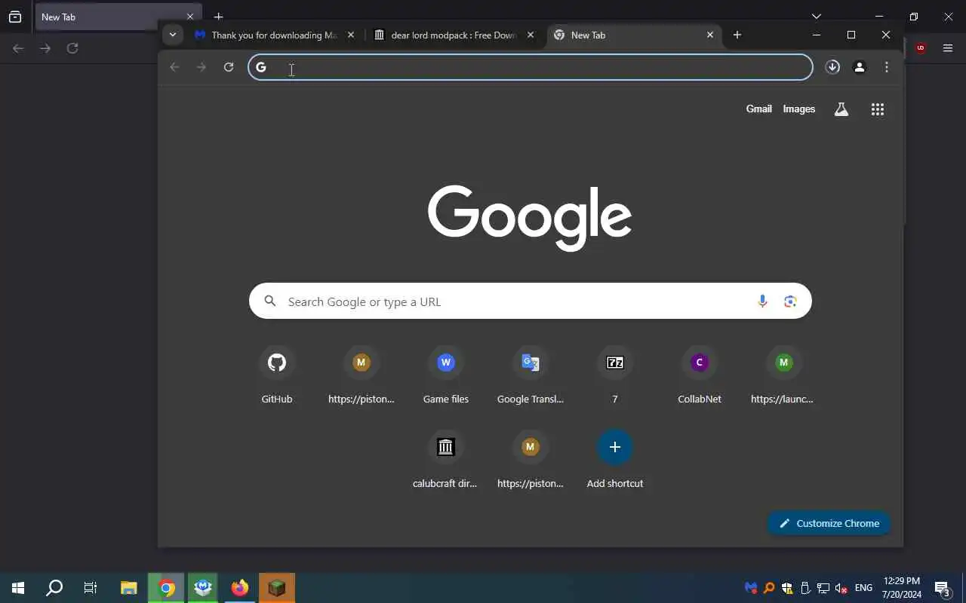Open the Google Translate shortcut

click(x=531, y=363)
